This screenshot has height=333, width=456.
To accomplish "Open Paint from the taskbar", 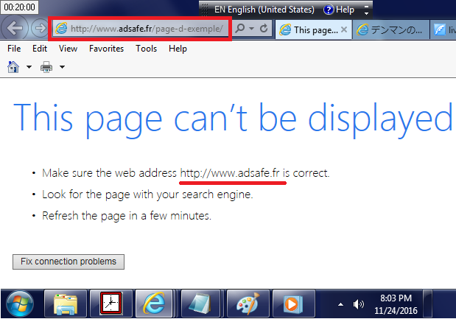I will click(248, 304).
